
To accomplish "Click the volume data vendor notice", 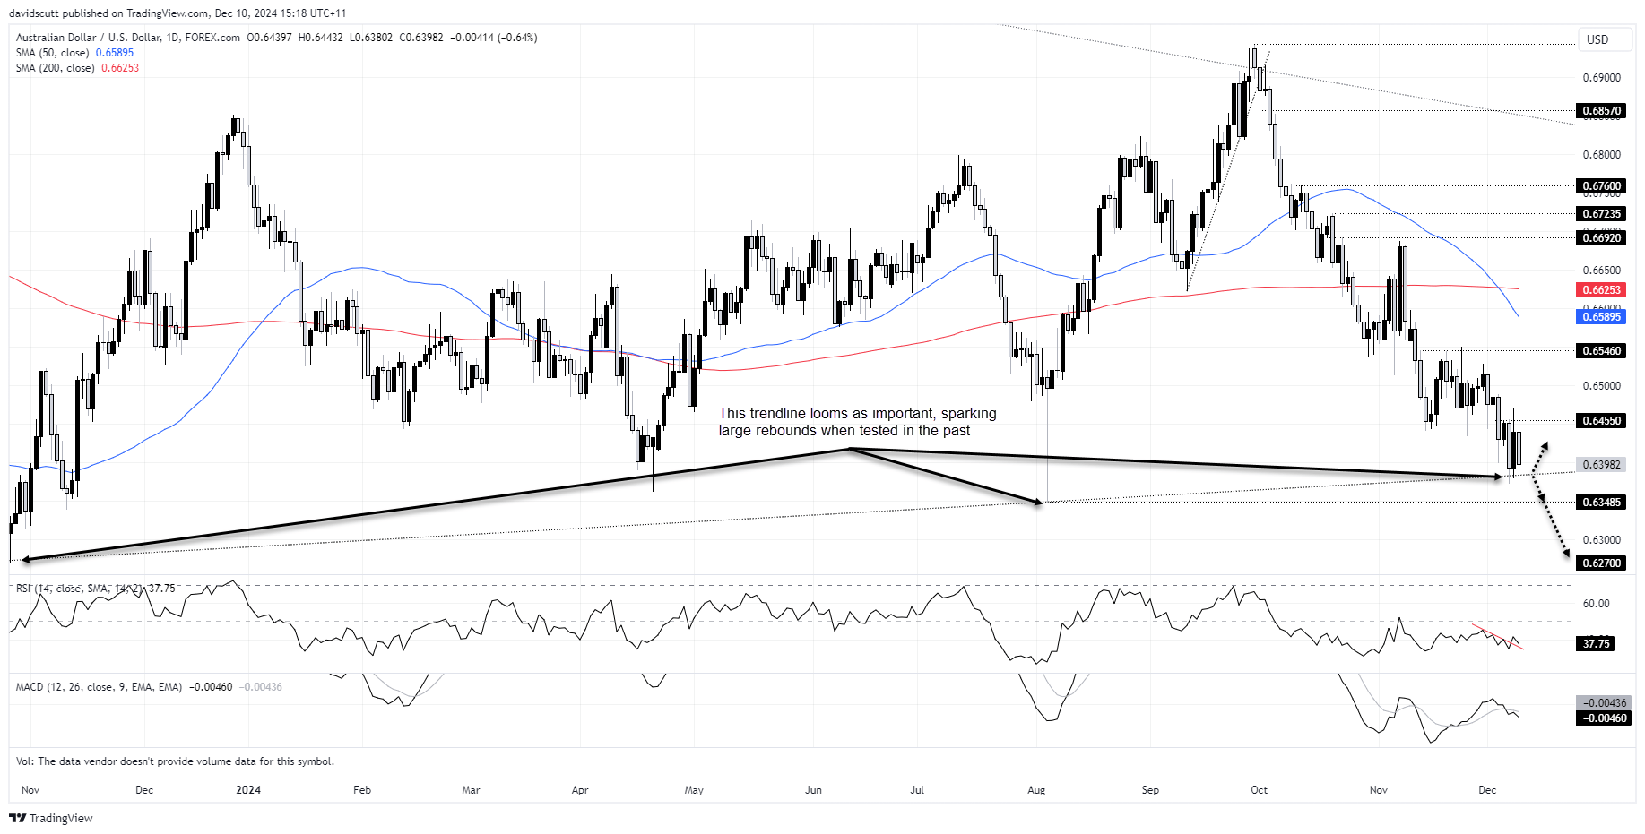I will (x=175, y=761).
